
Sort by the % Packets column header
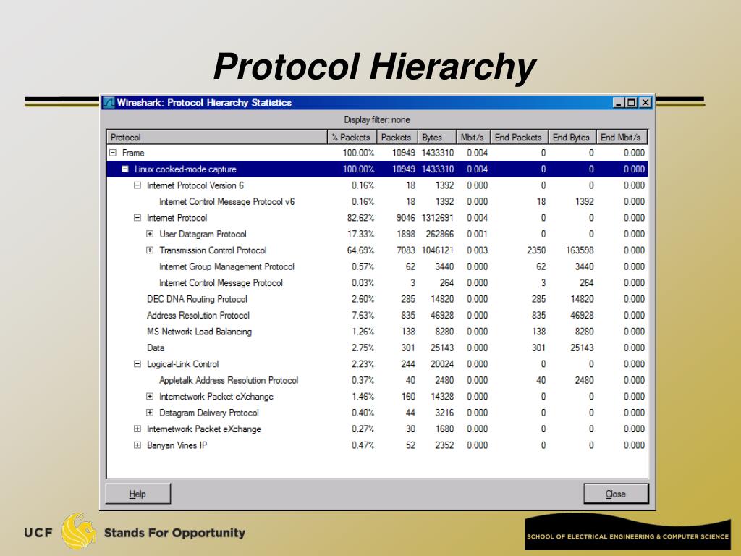click(x=351, y=137)
